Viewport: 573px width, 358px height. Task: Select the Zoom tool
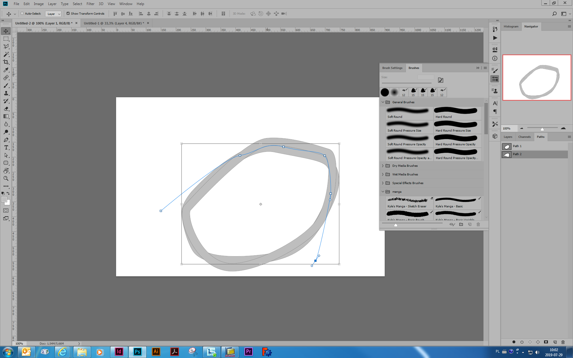pos(6,178)
